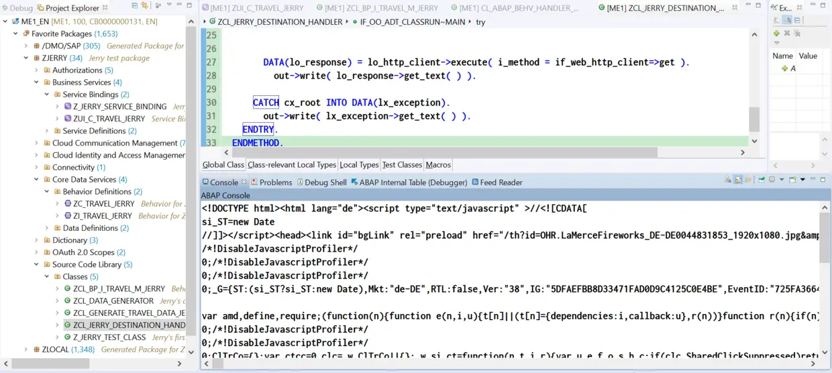
Task: Open Macros tab
Action: click(x=438, y=165)
